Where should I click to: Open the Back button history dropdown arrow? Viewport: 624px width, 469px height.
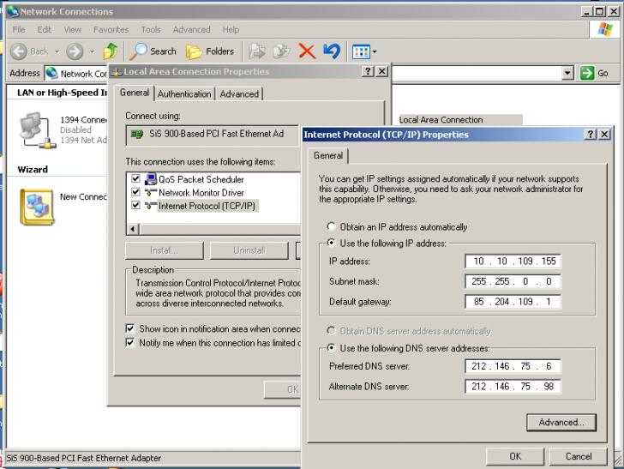(56, 51)
